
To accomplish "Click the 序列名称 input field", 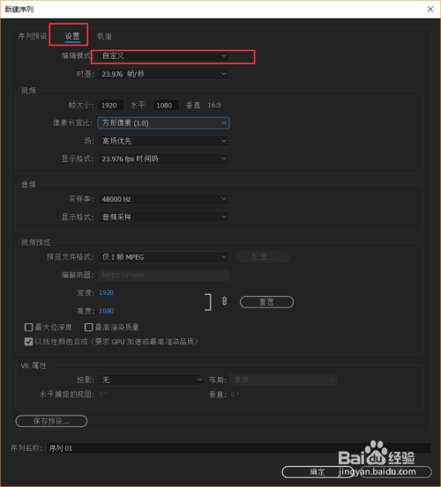I will click(238, 448).
